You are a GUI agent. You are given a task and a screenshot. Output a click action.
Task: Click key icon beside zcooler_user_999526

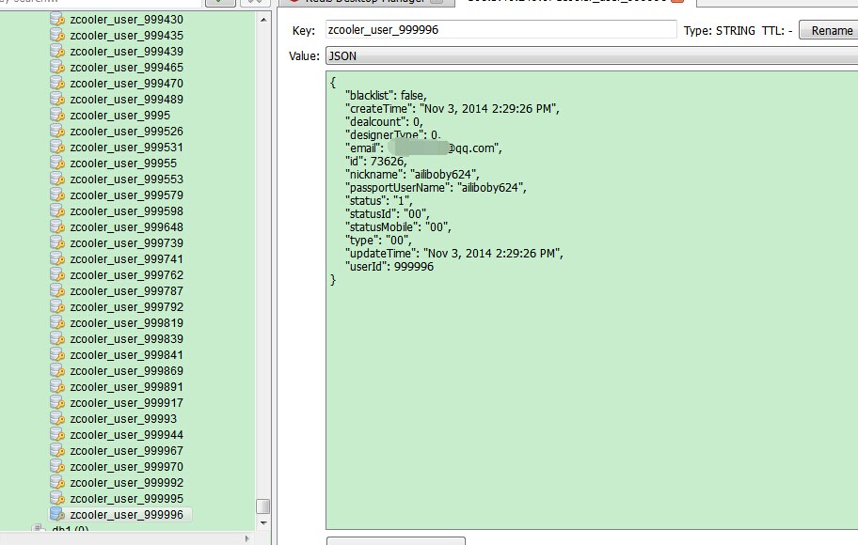[57, 132]
